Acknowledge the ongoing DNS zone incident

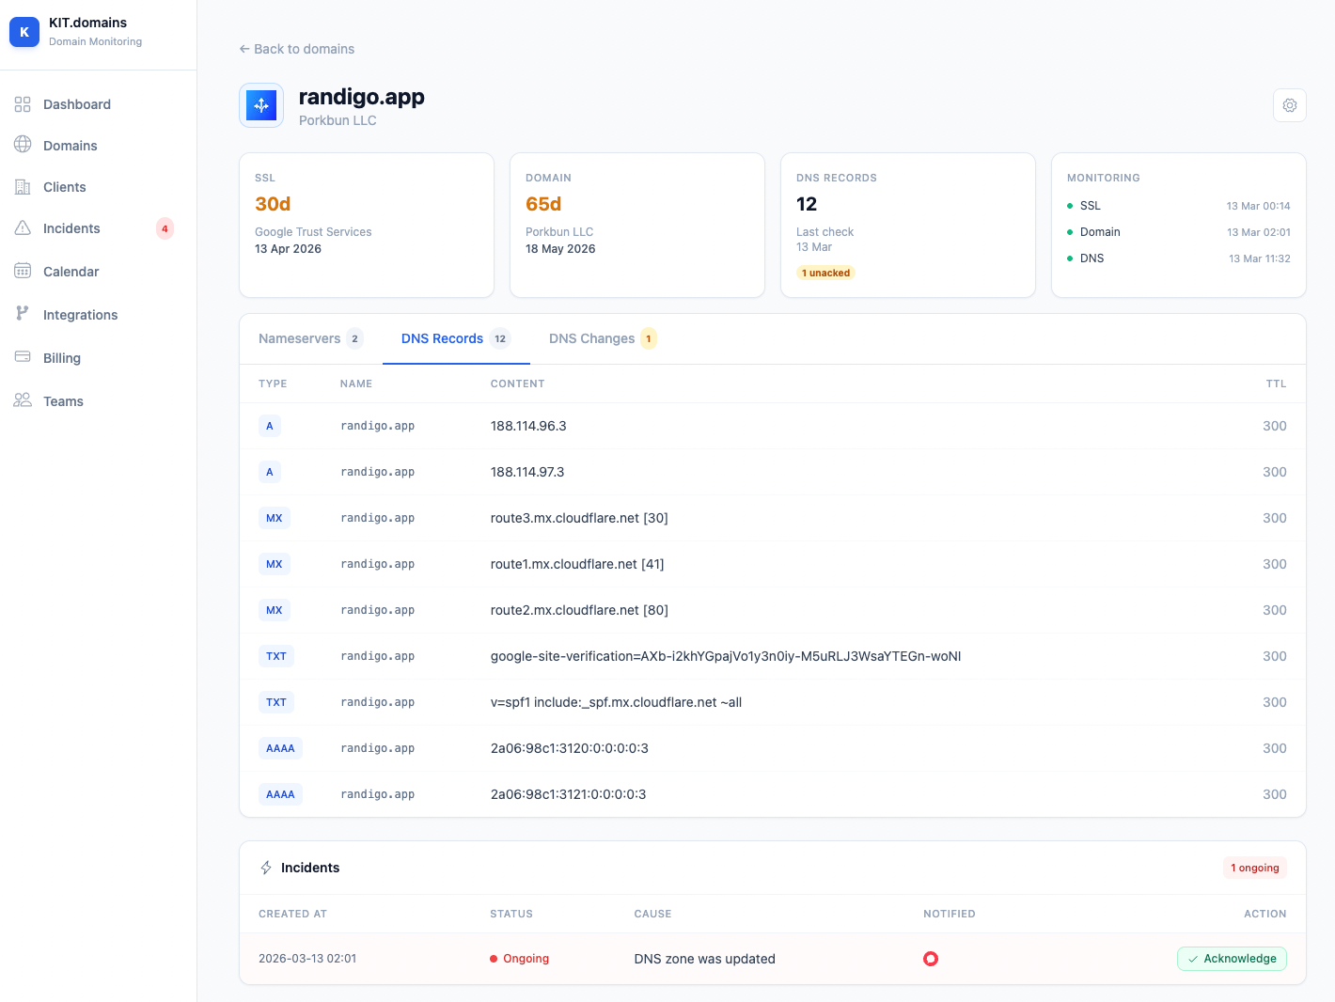(1232, 958)
